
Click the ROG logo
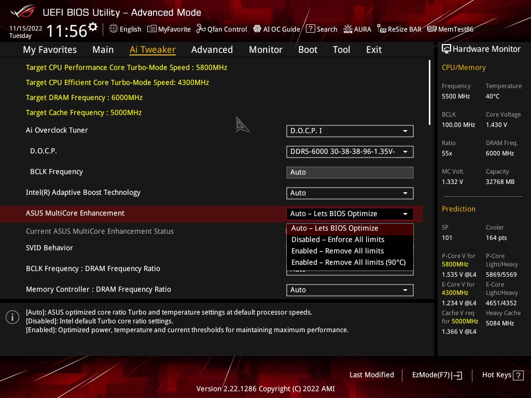tap(23, 11)
